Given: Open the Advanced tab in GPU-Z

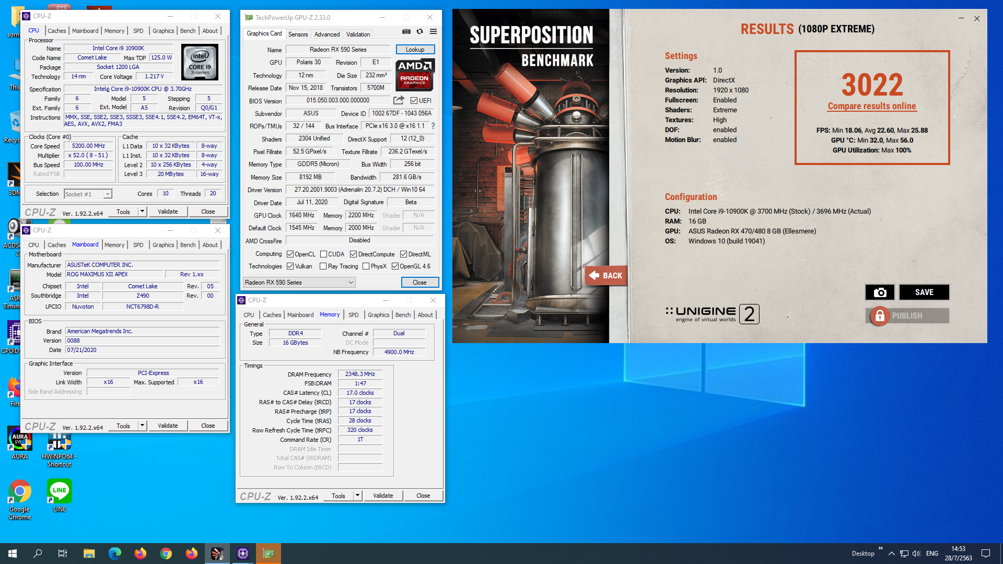Looking at the screenshot, I should tap(327, 34).
